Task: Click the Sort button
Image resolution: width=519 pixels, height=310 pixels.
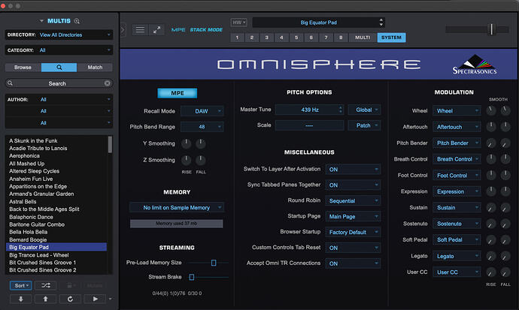Action: 21,285
